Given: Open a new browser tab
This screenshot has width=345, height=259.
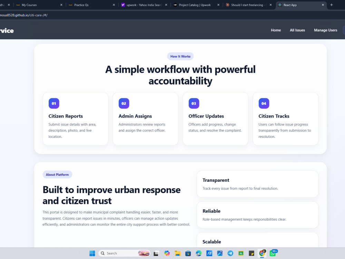Looking at the screenshot, I should pos(331,5).
